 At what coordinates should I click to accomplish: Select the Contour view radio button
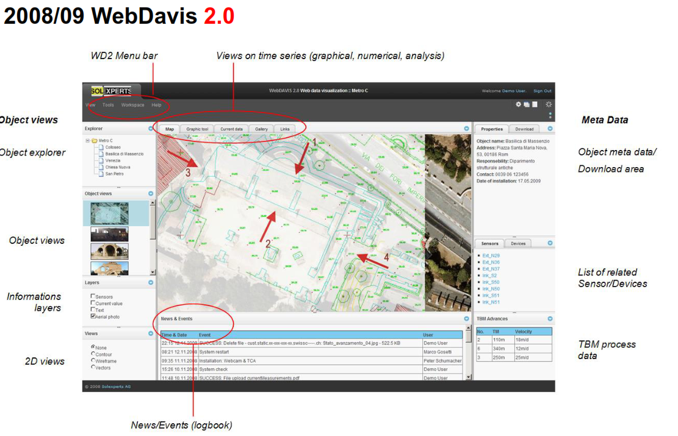click(x=93, y=354)
